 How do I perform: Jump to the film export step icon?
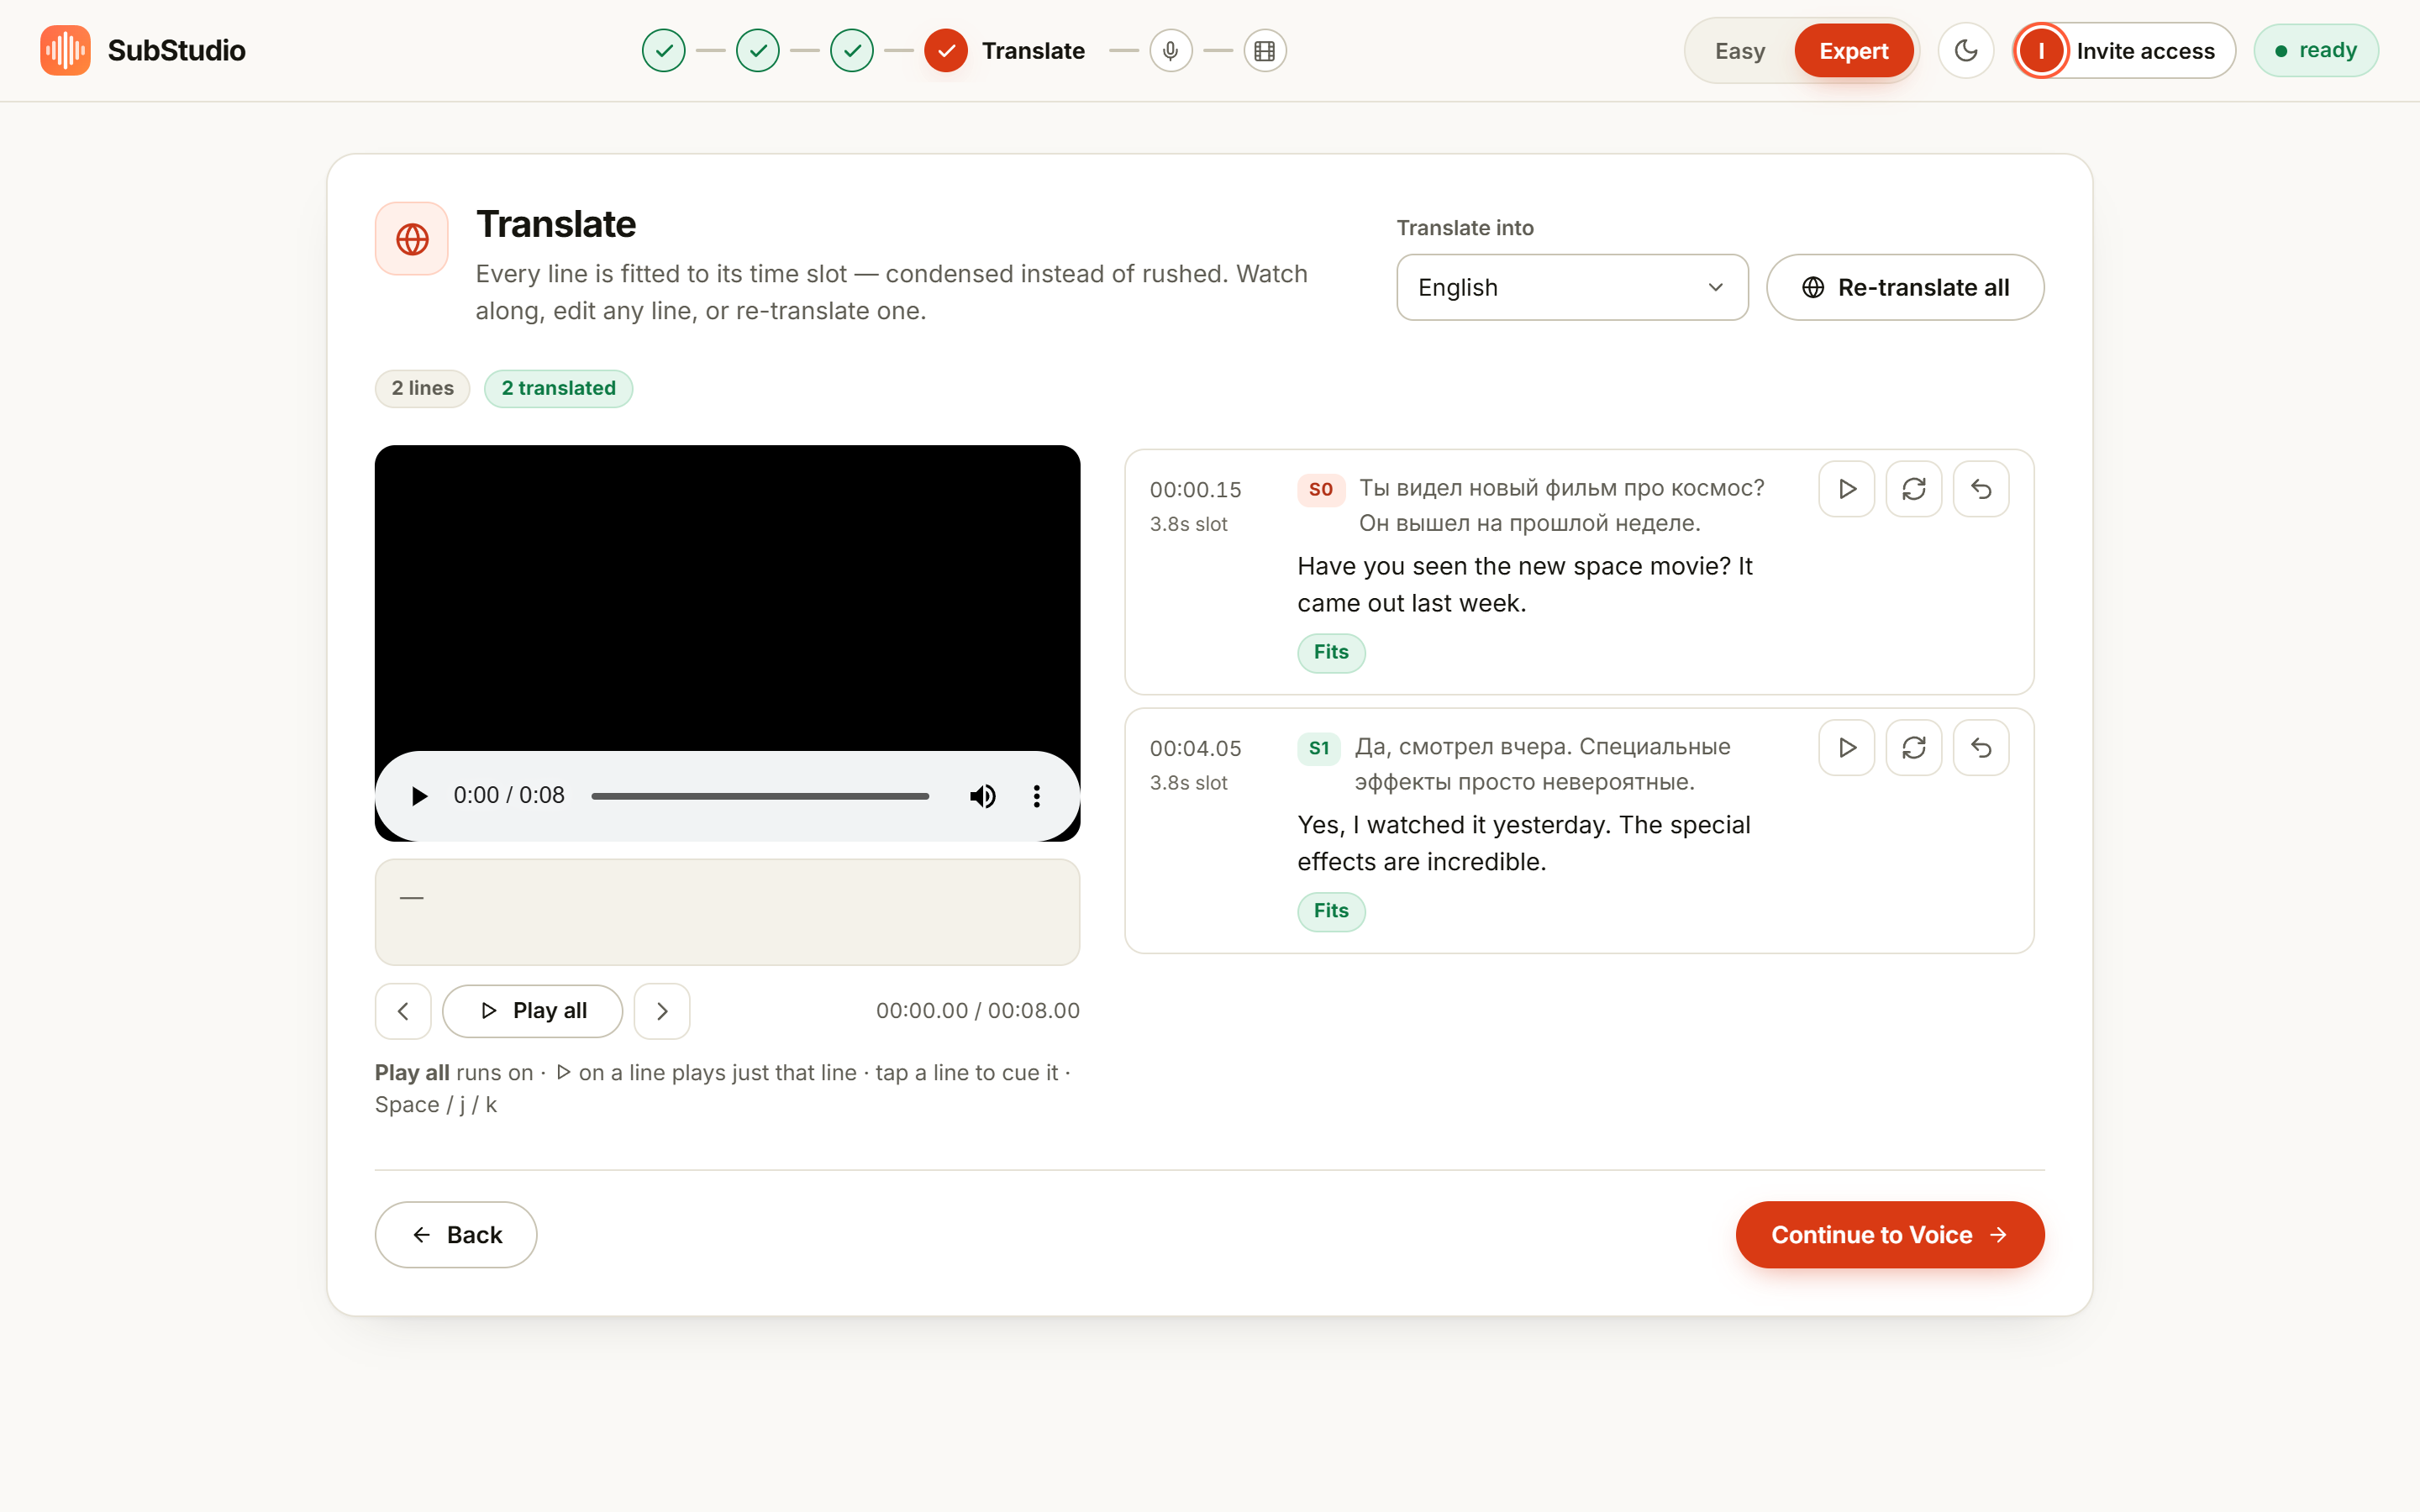coord(1265,50)
